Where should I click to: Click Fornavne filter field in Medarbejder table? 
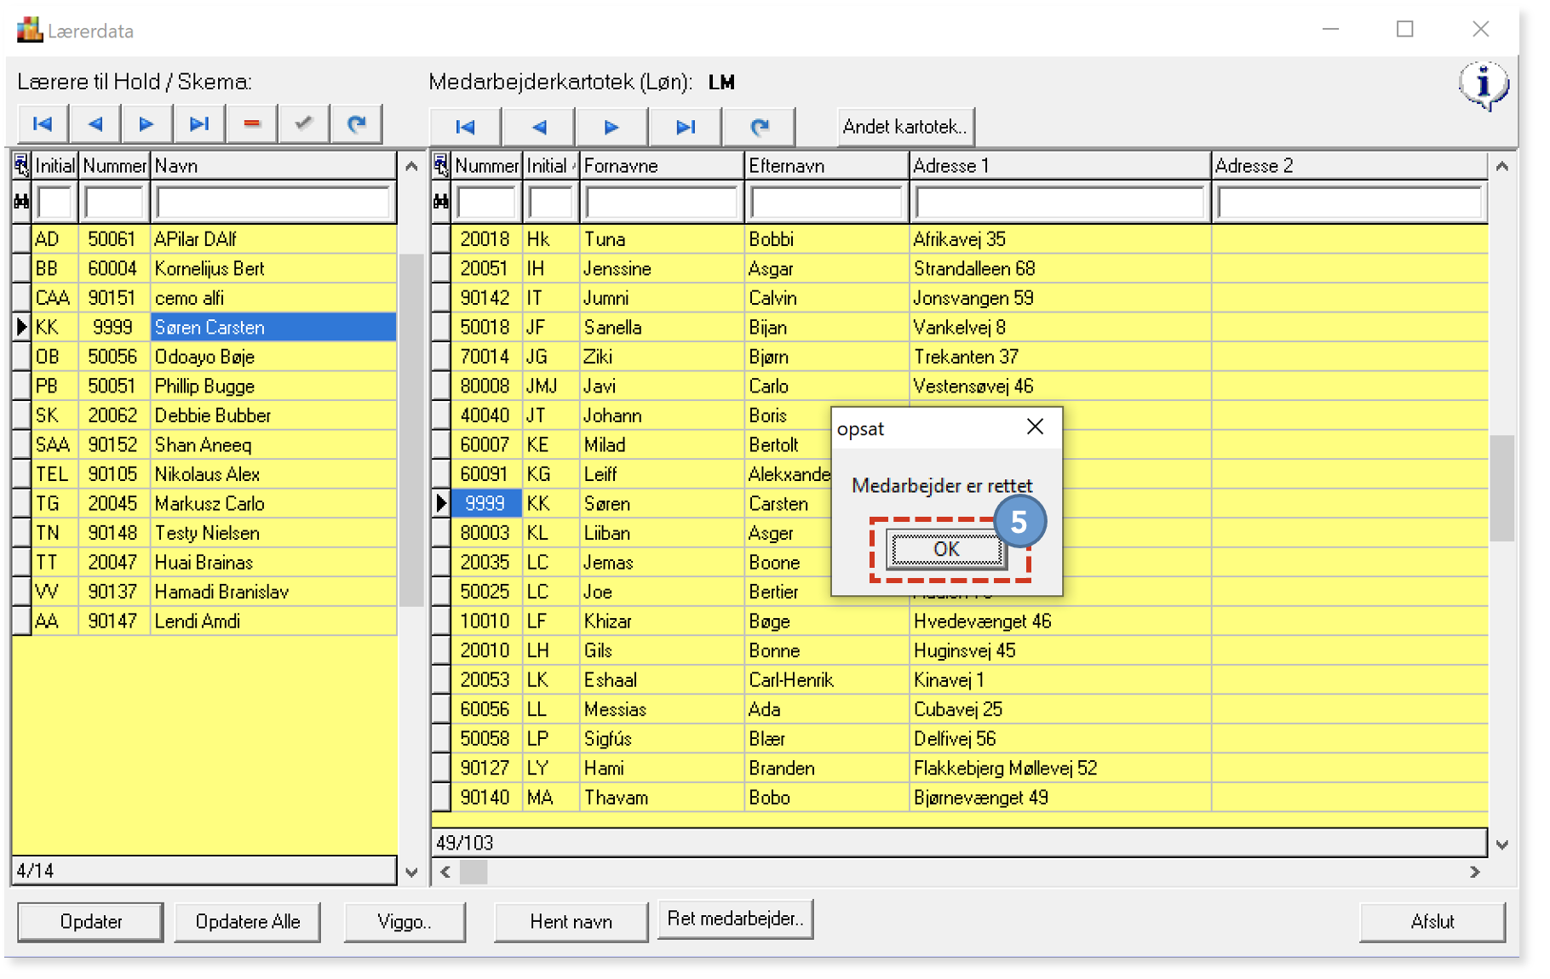(662, 203)
